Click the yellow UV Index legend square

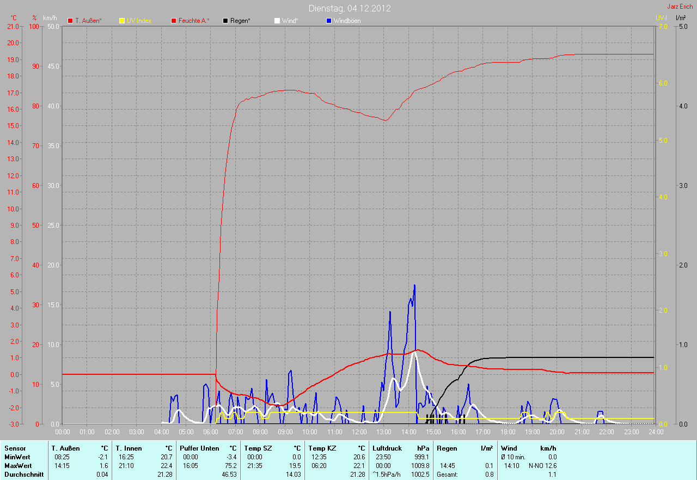122,21
